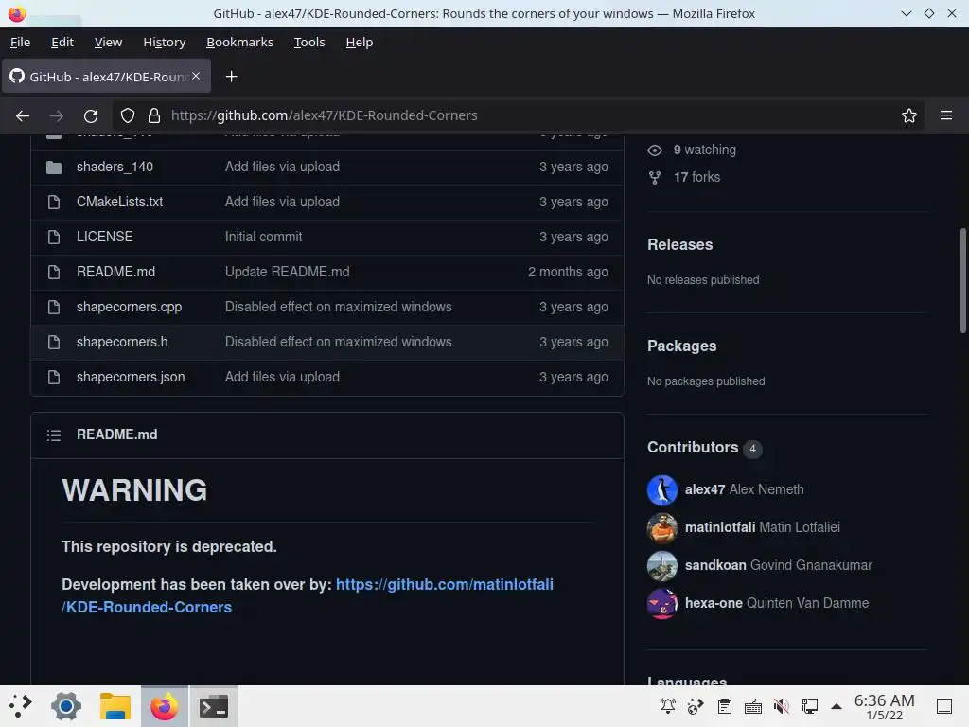969x727 pixels.
Task: Open the file manager from the taskbar
Action: pos(115,706)
